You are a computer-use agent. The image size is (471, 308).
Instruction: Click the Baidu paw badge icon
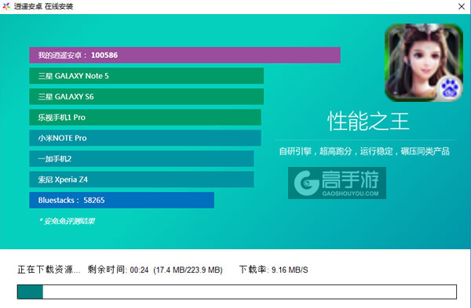pyautogui.click(x=450, y=89)
